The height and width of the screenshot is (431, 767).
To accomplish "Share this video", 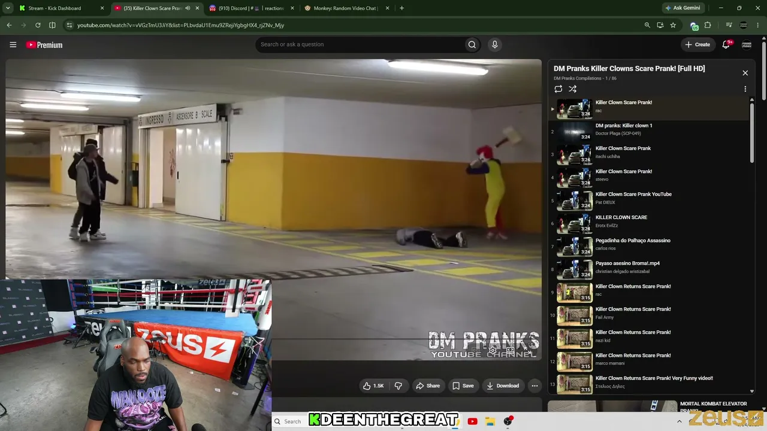I will point(428,386).
